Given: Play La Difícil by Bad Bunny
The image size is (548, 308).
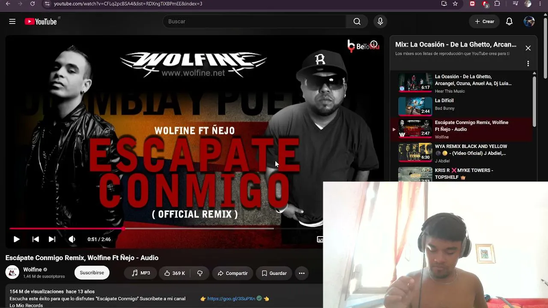Looking at the screenshot, I should pos(444,101).
